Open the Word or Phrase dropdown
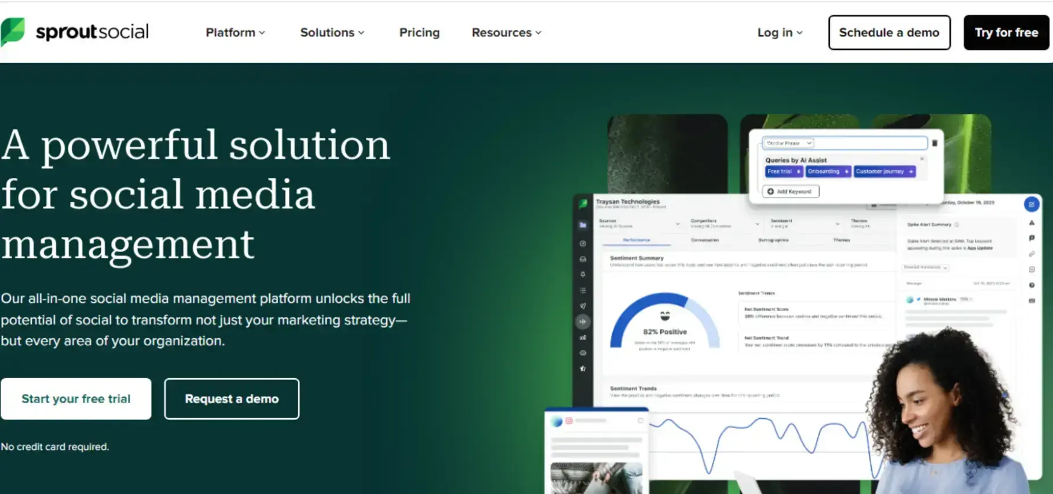1053x494 pixels. coord(788,143)
